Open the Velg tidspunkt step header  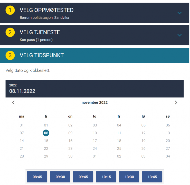click(x=42, y=55)
